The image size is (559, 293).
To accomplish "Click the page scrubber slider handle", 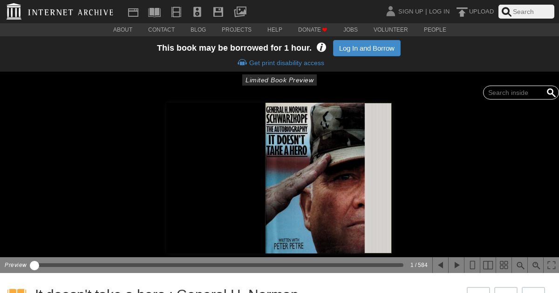I will pyautogui.click(x=34, y=265).
